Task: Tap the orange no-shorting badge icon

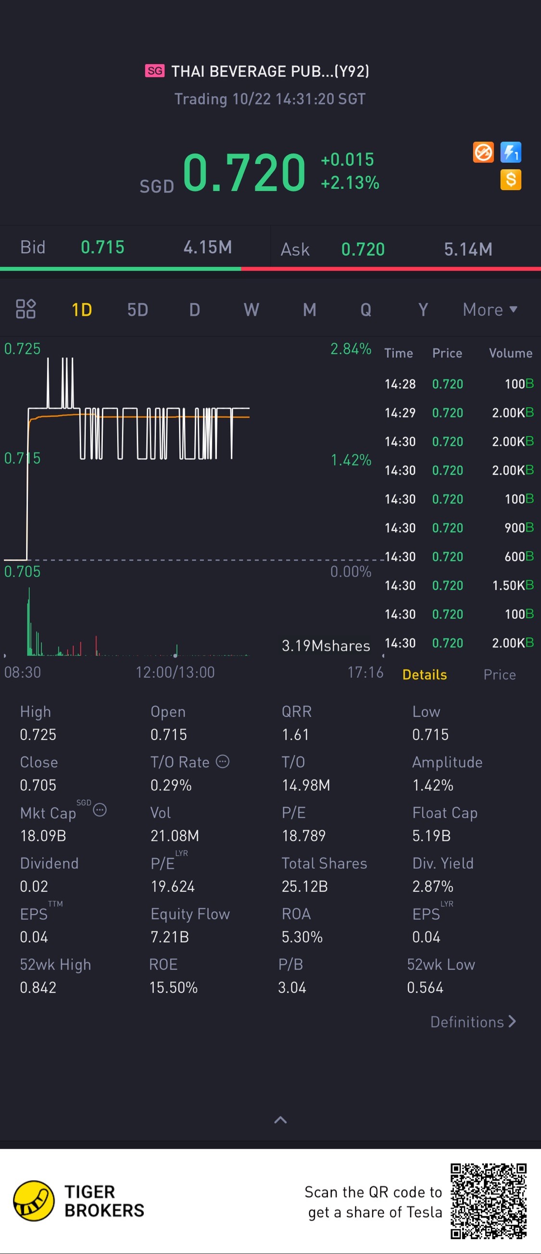Action: (483, 153)
